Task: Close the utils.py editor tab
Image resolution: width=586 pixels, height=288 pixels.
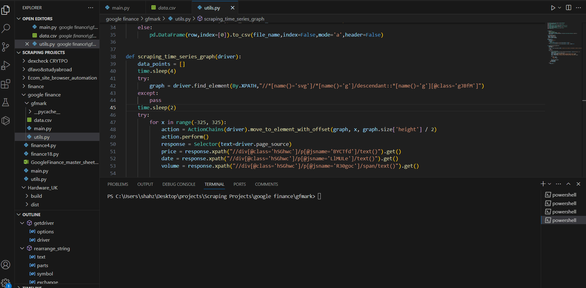Action: pyautogui.click(x=233, y=8)
